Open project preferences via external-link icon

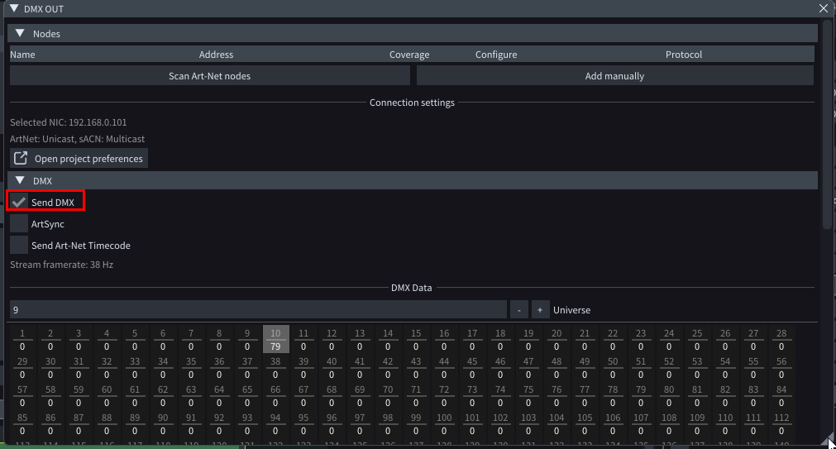tap(21, 159)
